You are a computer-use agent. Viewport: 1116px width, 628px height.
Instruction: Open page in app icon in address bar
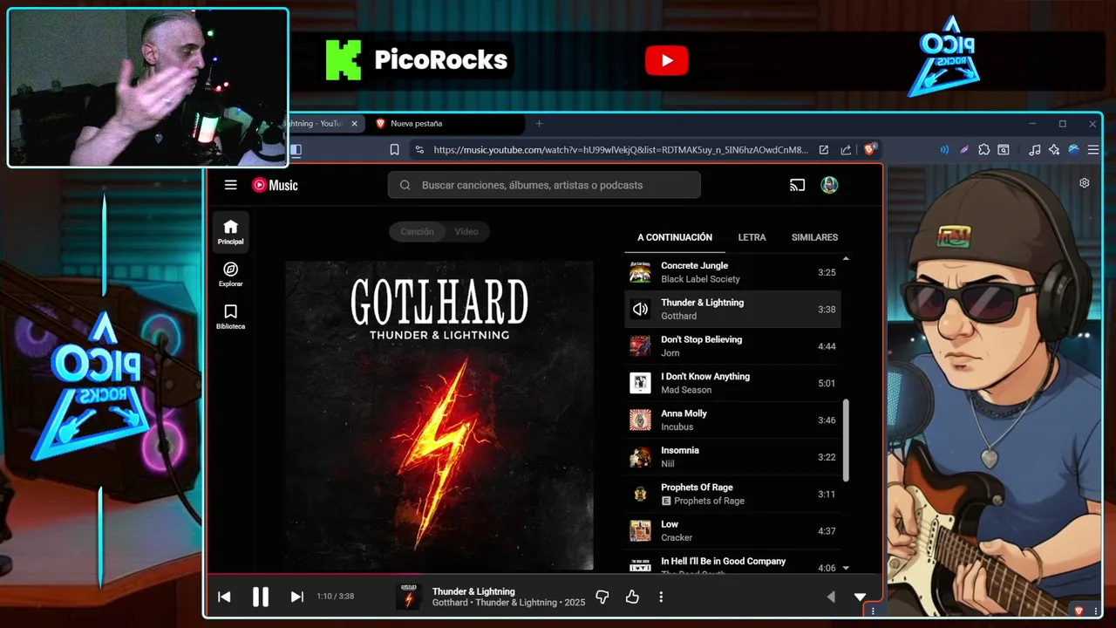tap(823, 150)
